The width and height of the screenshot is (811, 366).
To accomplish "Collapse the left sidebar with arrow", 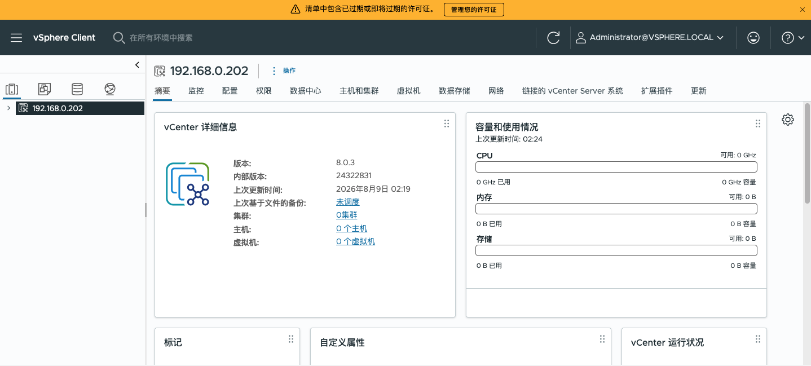I will (x=137, y=65).
